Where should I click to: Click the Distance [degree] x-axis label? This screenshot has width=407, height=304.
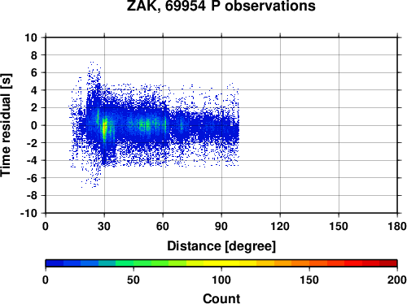(221, 246)
